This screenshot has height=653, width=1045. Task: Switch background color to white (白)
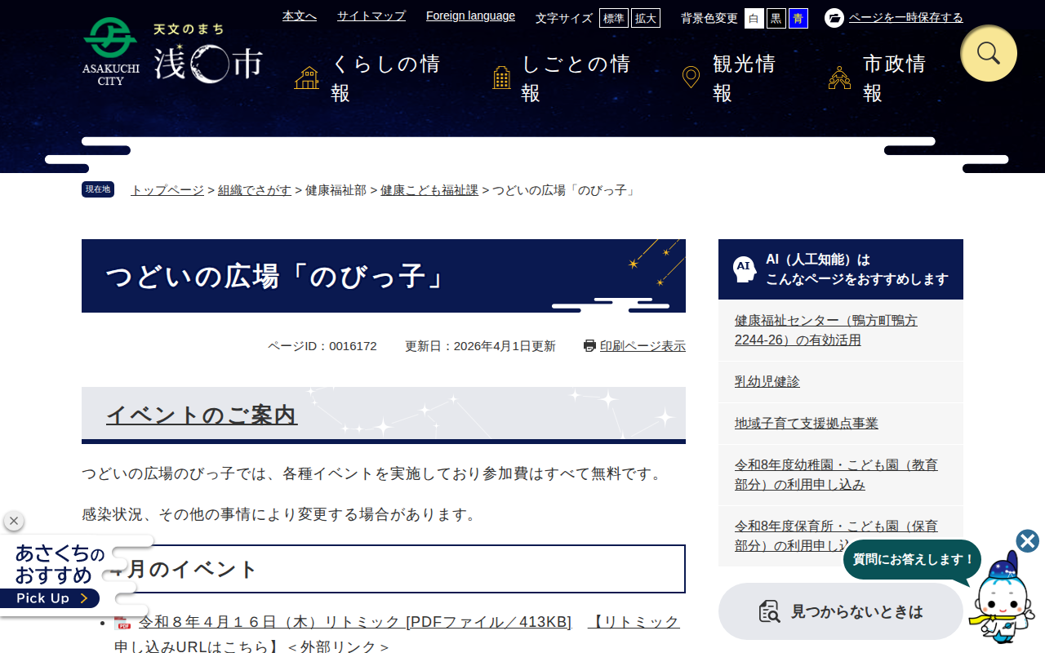(754, 18)
